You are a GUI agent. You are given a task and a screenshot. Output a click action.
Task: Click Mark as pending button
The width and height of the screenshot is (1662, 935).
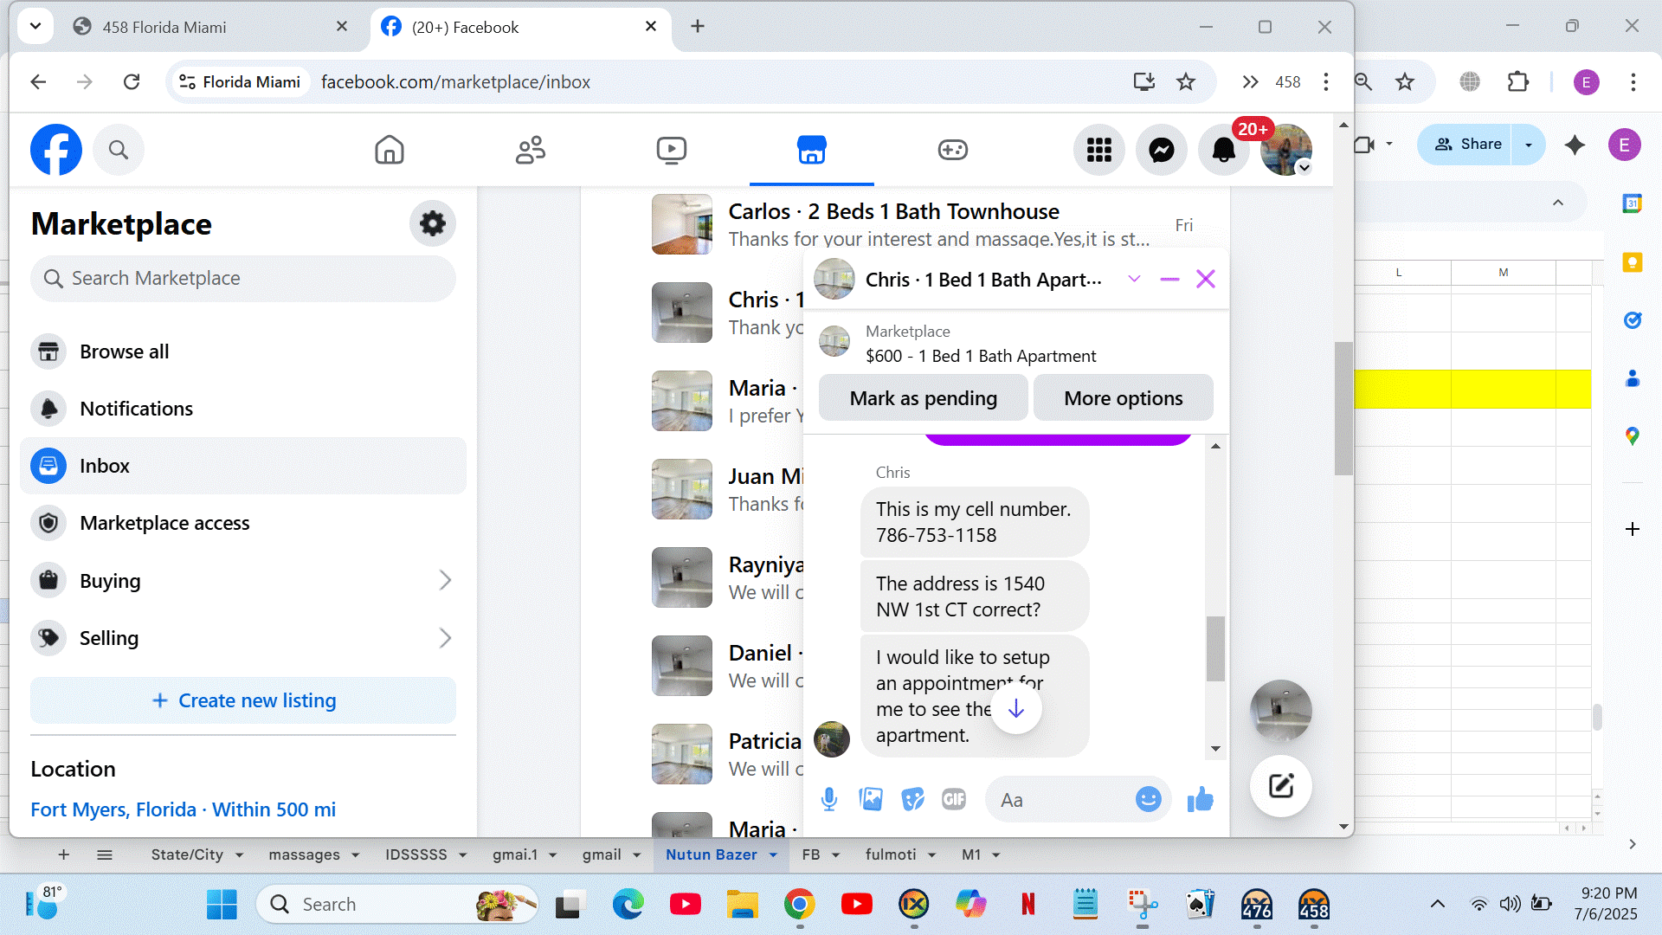pyautogui.click(x=923, y=398)
